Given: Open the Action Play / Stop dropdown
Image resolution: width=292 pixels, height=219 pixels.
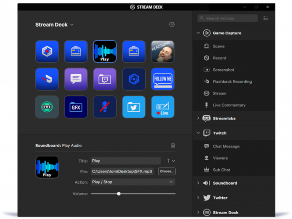Looking at the screenshot, I should (x=133, y=182).
